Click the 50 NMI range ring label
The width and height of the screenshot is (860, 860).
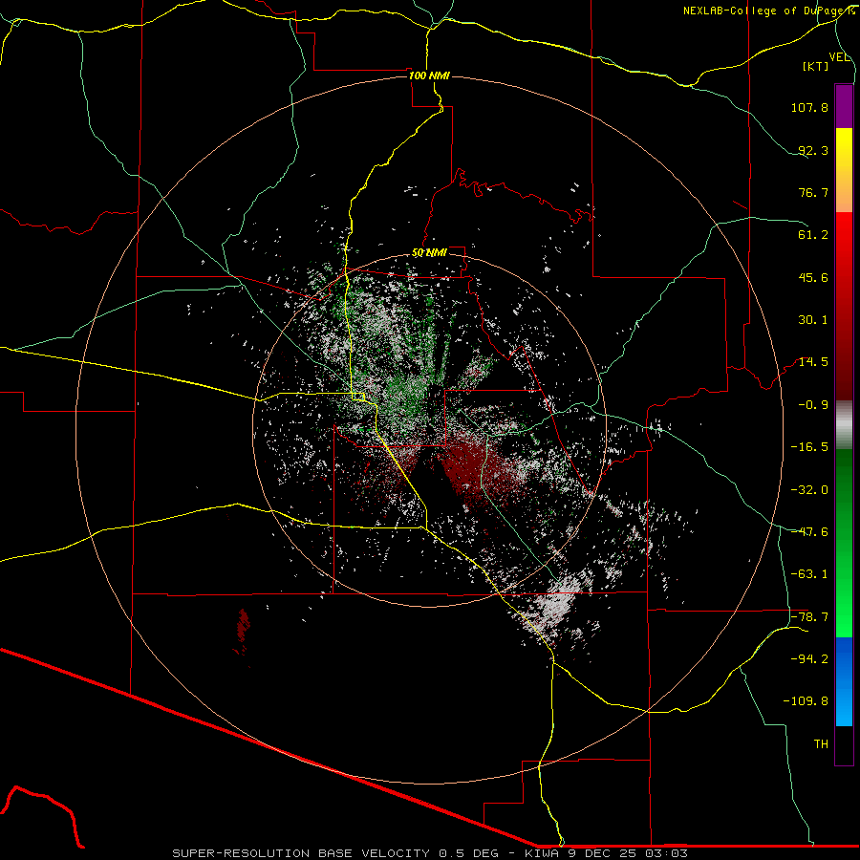pyautogui.click(x=429, y=253)
